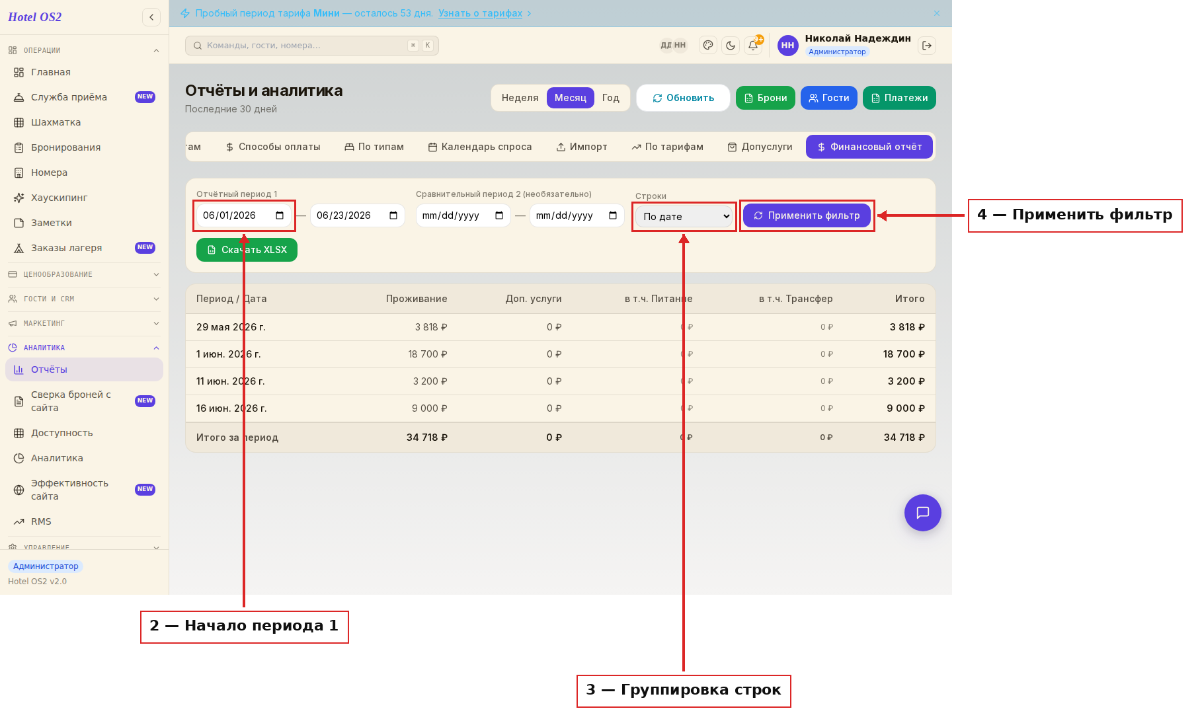
Task: Open calendar picker for 06/23/2026 date
Action: click(393, 215)
